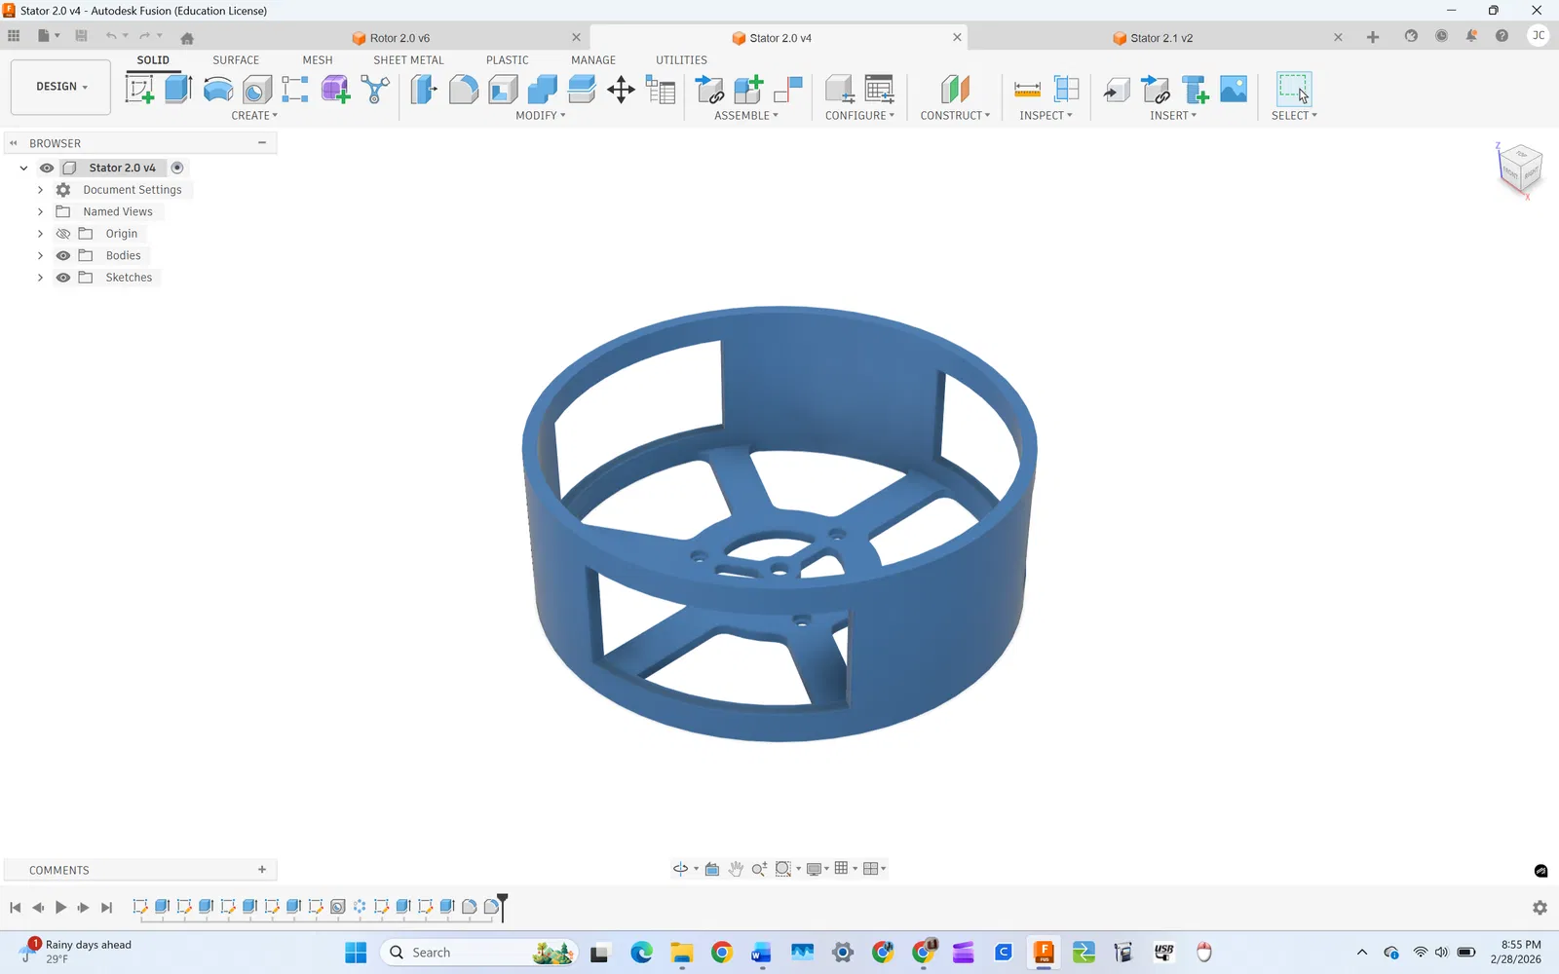Click the Windows taskbar Search box

coord(479,953)
